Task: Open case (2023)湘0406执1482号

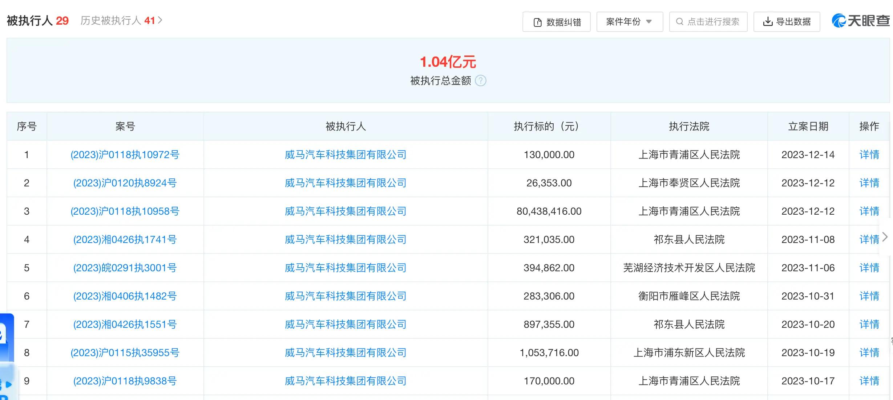Action: point(125,296)
